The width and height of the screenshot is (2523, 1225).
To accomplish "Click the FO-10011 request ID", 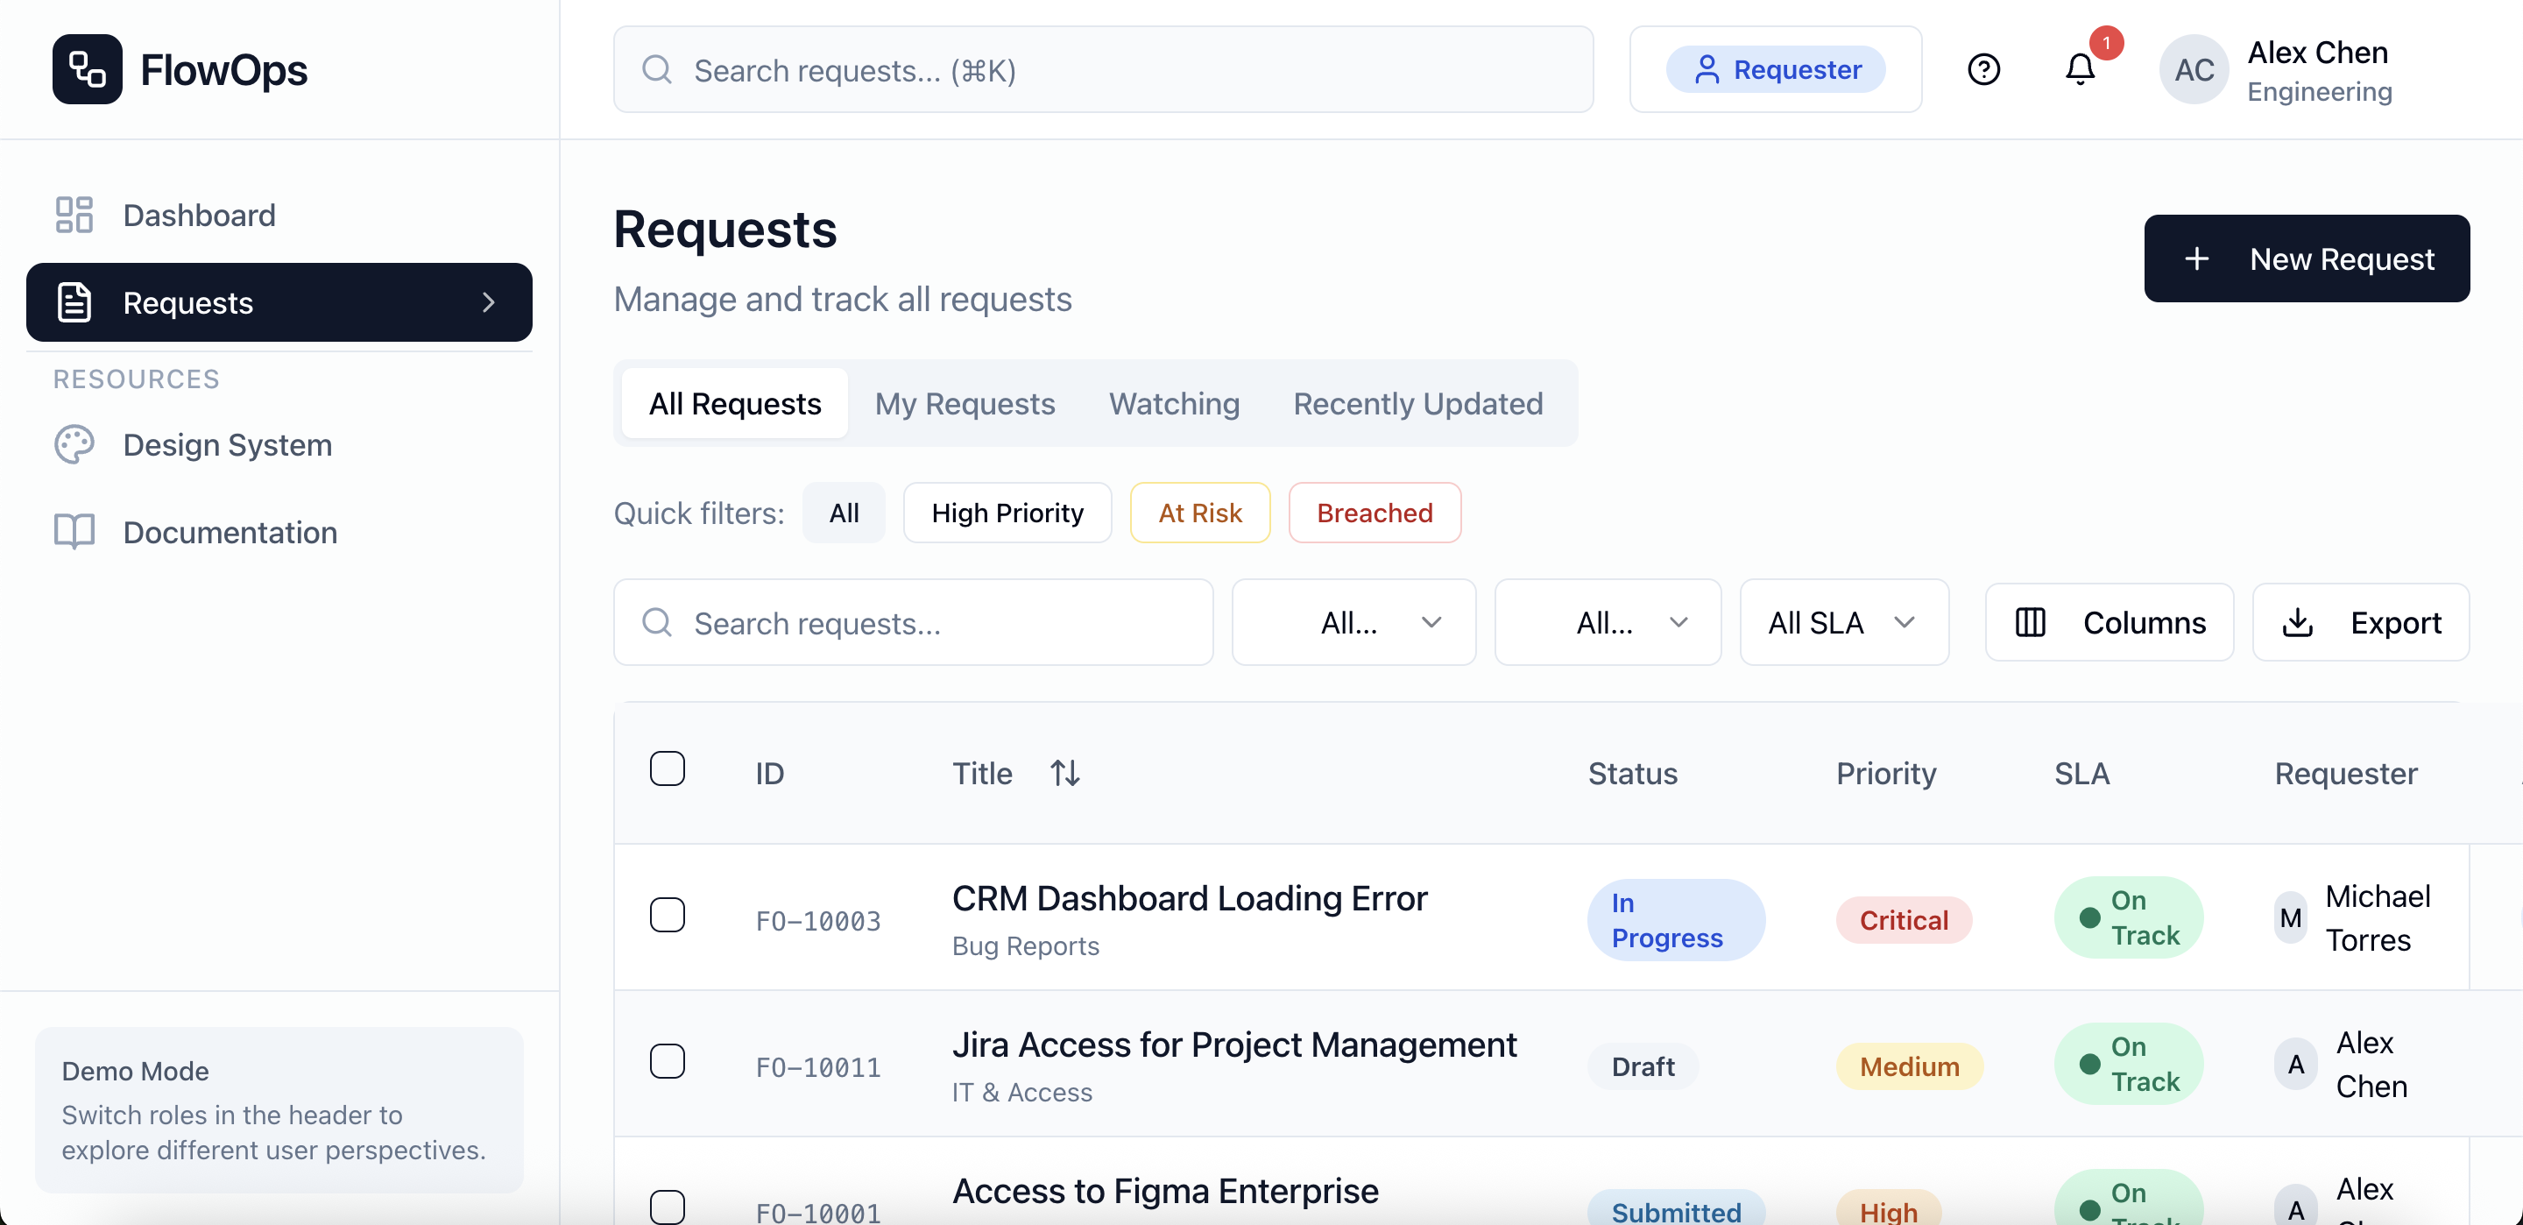I will coord(818,1066).
